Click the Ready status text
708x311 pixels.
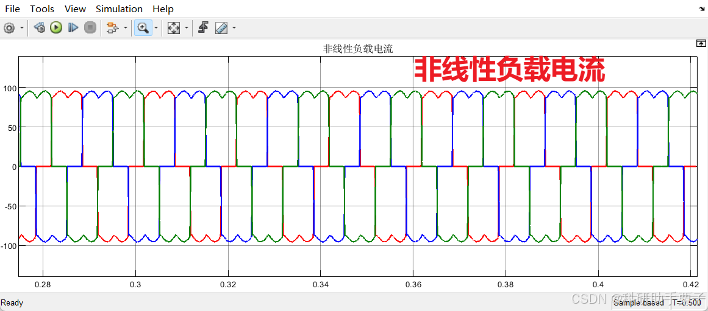[12, 303]
